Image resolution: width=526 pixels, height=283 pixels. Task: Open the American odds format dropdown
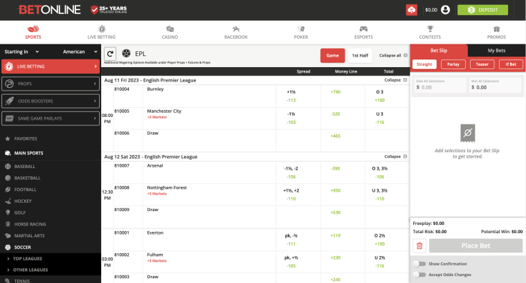click(x=80, y=52)
